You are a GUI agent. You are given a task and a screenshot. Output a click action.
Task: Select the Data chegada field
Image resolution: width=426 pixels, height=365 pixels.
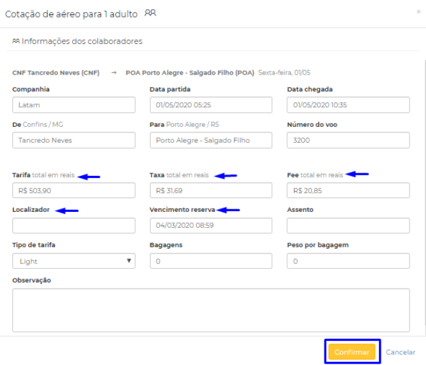coord(348,105)
